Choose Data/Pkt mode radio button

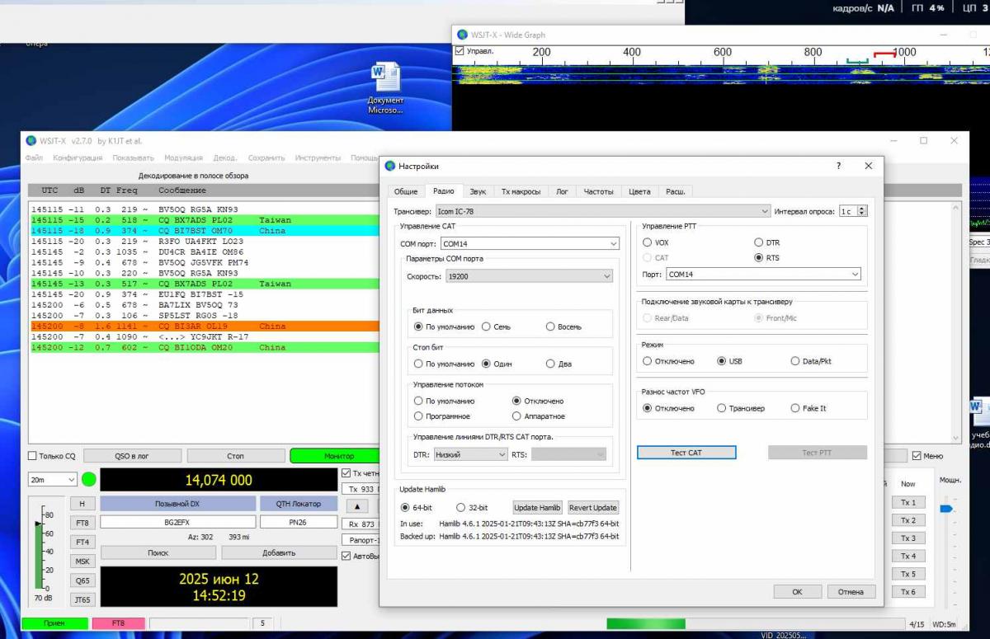point(795,361)
